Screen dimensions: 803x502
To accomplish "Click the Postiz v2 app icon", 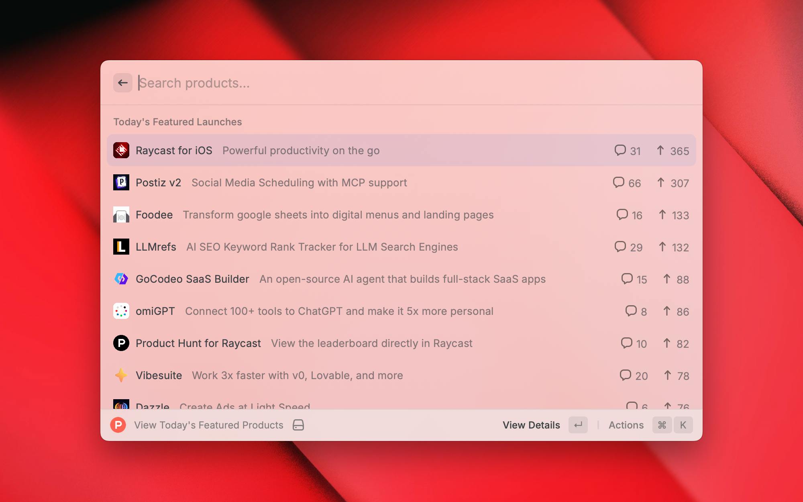I will pyautogui.click(x=121, y=182).
